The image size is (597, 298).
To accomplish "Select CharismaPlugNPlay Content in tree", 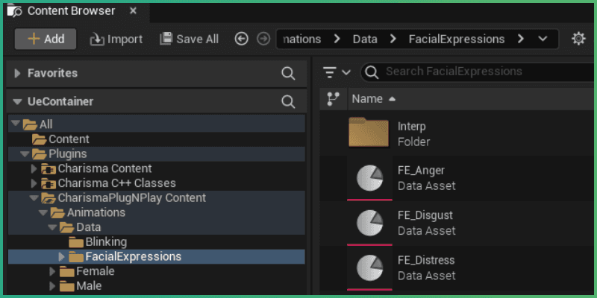I will tap(132, 198).
